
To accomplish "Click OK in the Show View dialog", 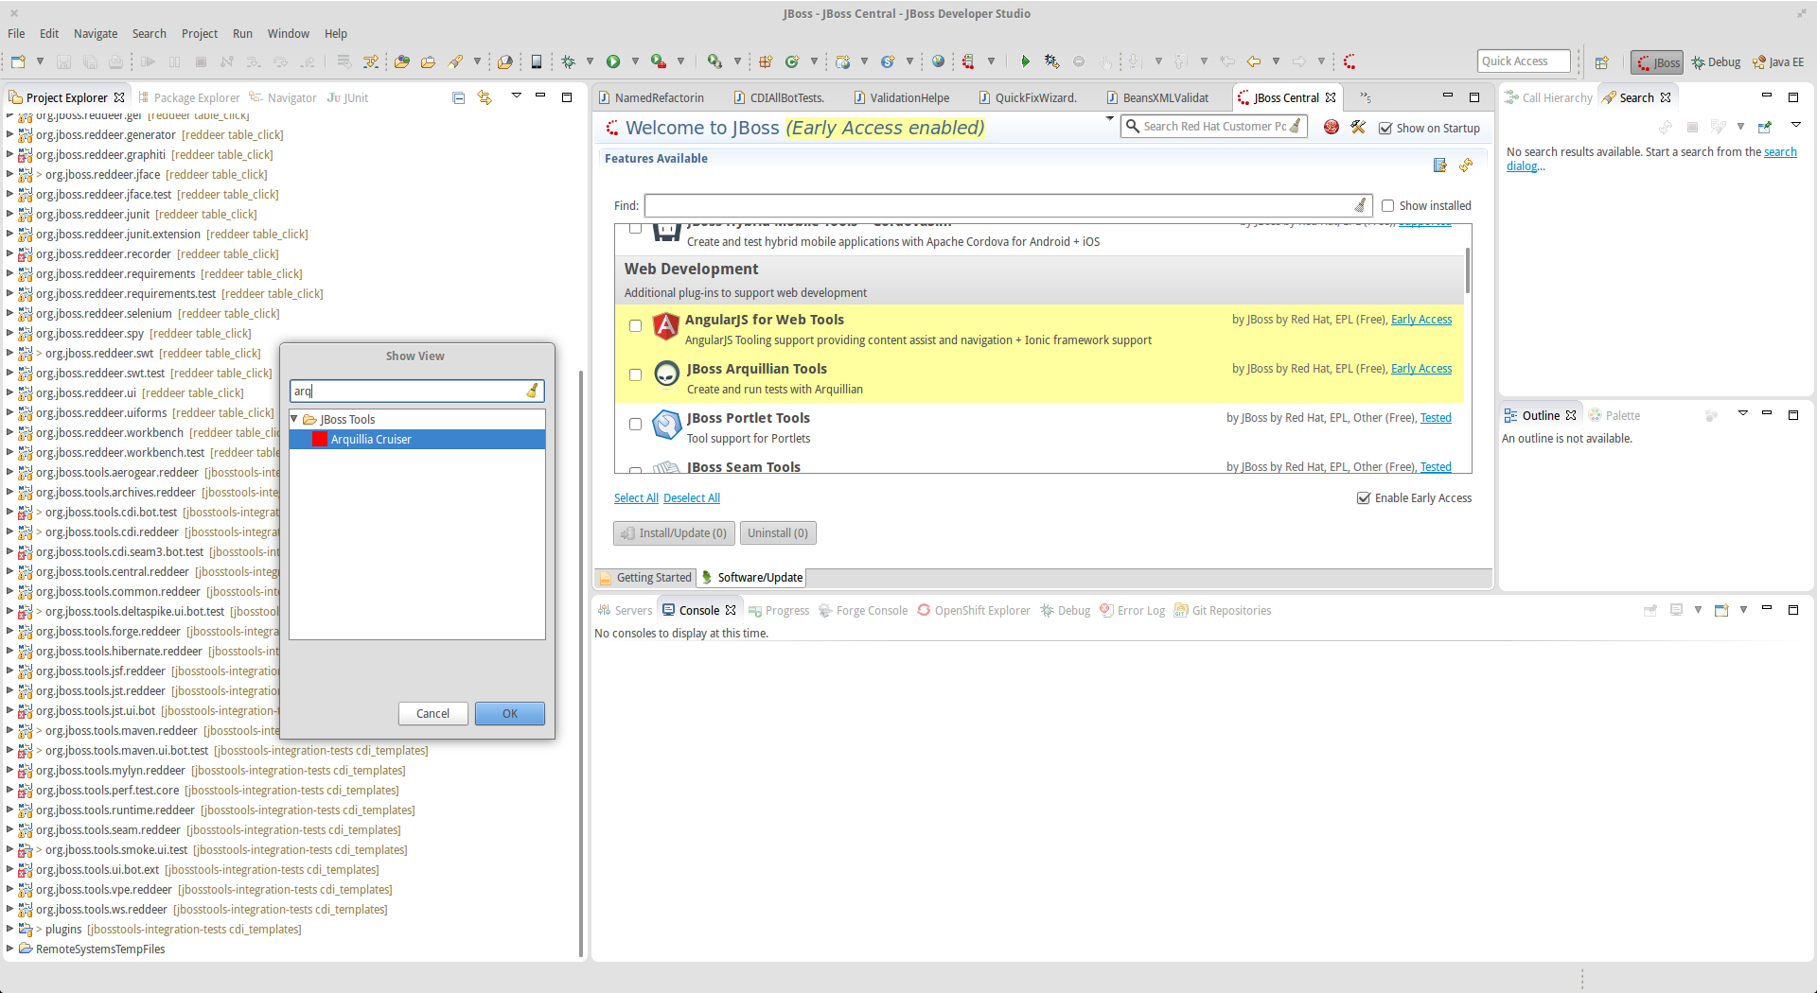I will 510,714.
